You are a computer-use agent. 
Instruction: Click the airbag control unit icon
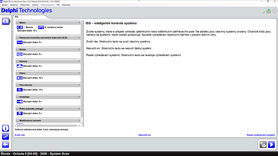click(19, 113)
